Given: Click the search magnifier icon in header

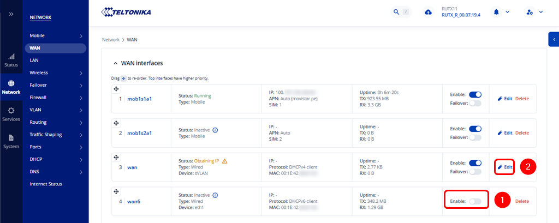Looking at the screenshot, I should click(396, 12).
